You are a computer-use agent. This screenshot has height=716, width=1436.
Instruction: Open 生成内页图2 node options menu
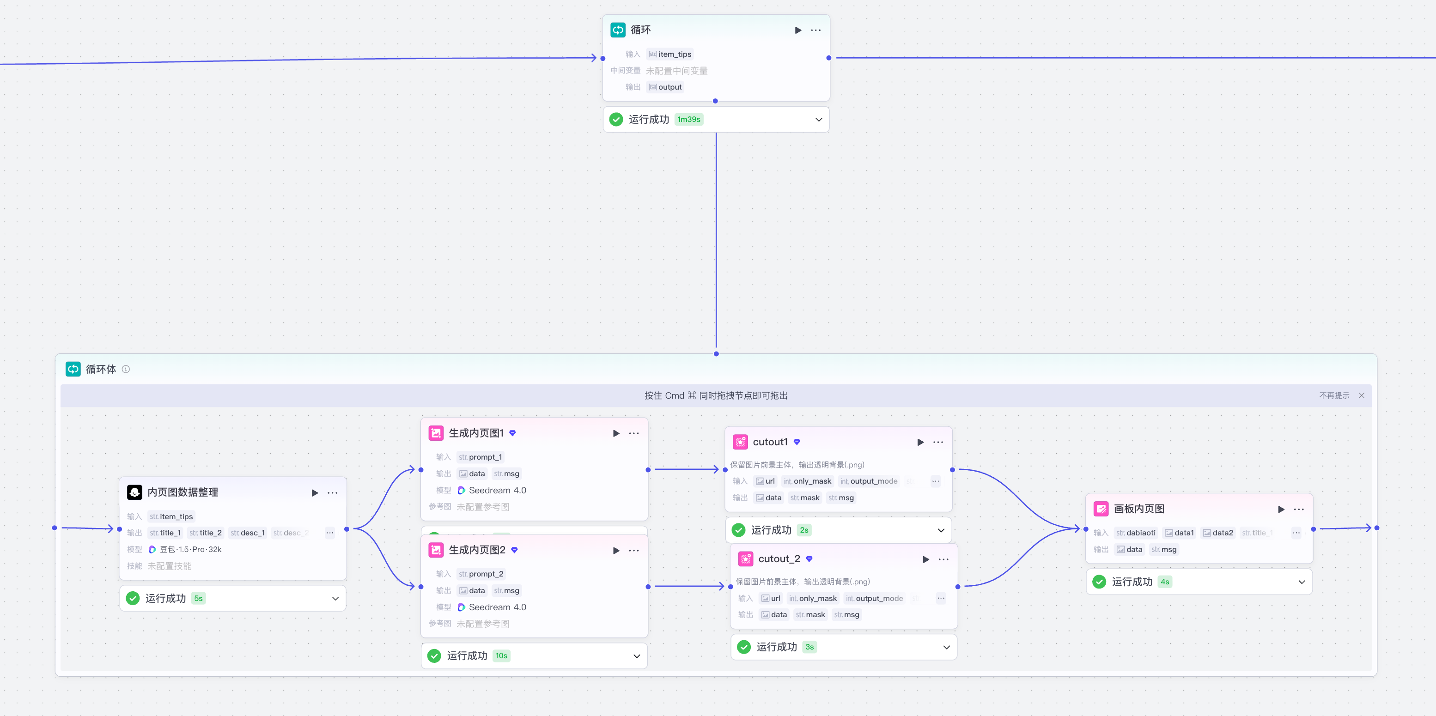[634, 551]
